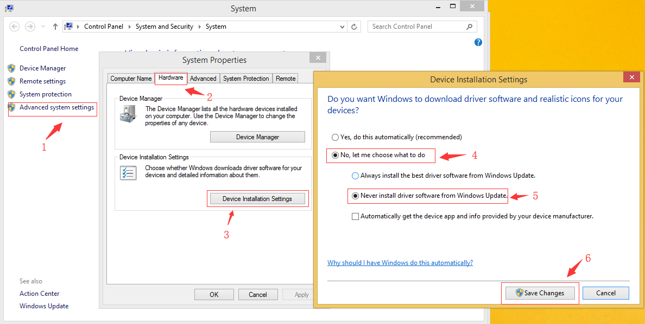
Task: Toggle Automatically get device app checkbox
Action: 356,216
